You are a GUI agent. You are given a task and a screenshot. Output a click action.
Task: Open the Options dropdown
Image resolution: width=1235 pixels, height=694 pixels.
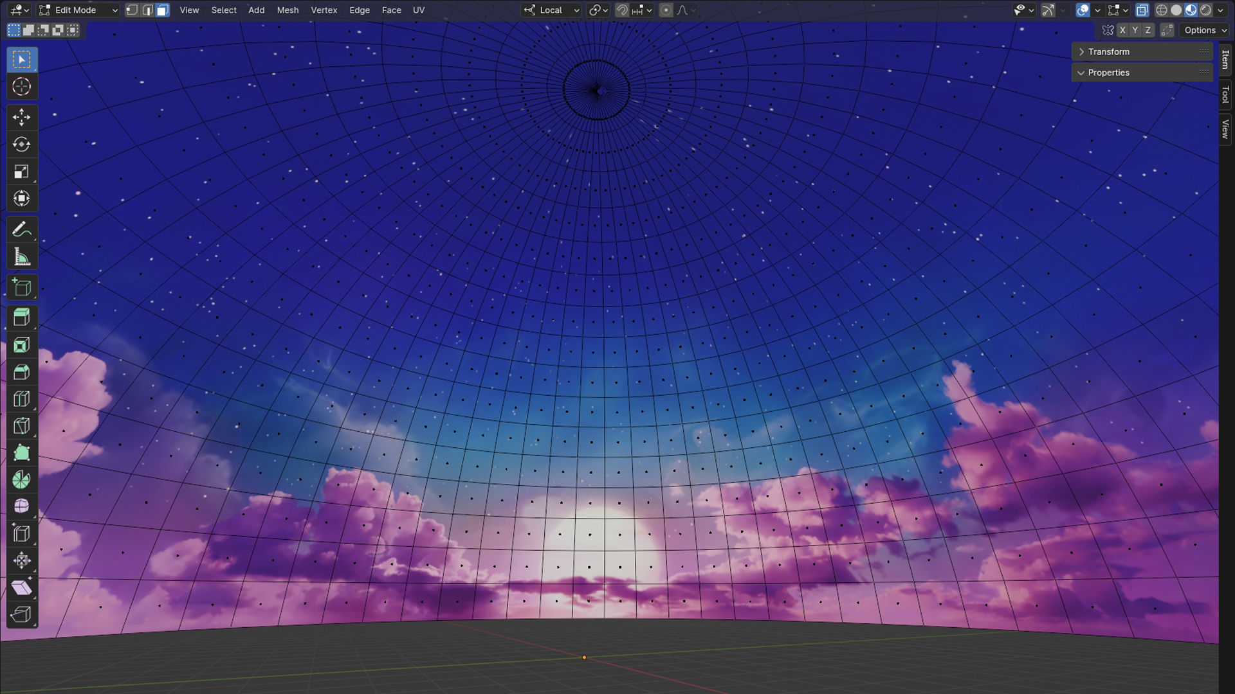(1205, 30)
